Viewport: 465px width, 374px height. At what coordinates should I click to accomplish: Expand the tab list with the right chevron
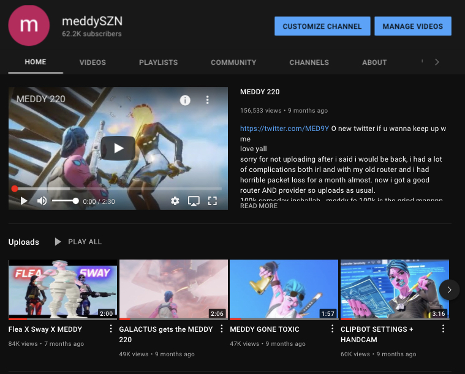[x=436, y=62]
